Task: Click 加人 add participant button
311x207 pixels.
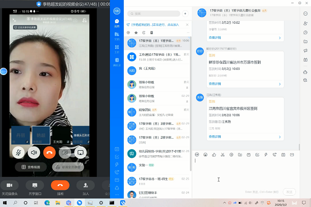Action: [x=86, y=188]
